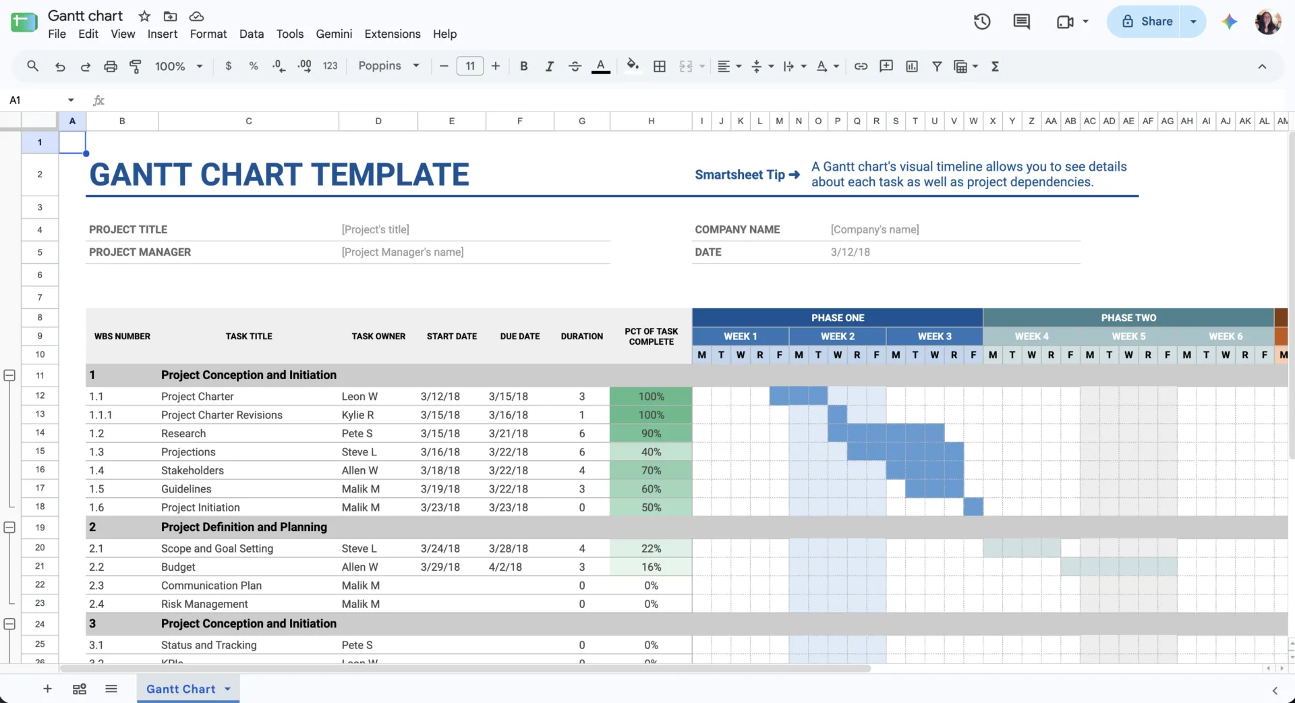Open the Extensions menu
1295x703 pixels.
click(x=393, y=34)
